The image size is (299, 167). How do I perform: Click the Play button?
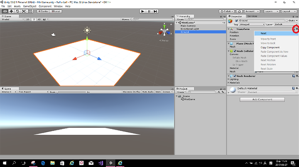pos(142,12)
